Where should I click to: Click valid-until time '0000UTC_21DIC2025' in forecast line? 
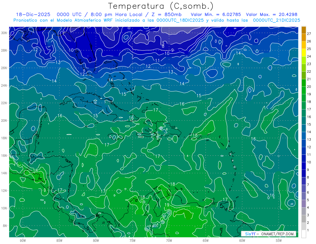pos(276,20)
